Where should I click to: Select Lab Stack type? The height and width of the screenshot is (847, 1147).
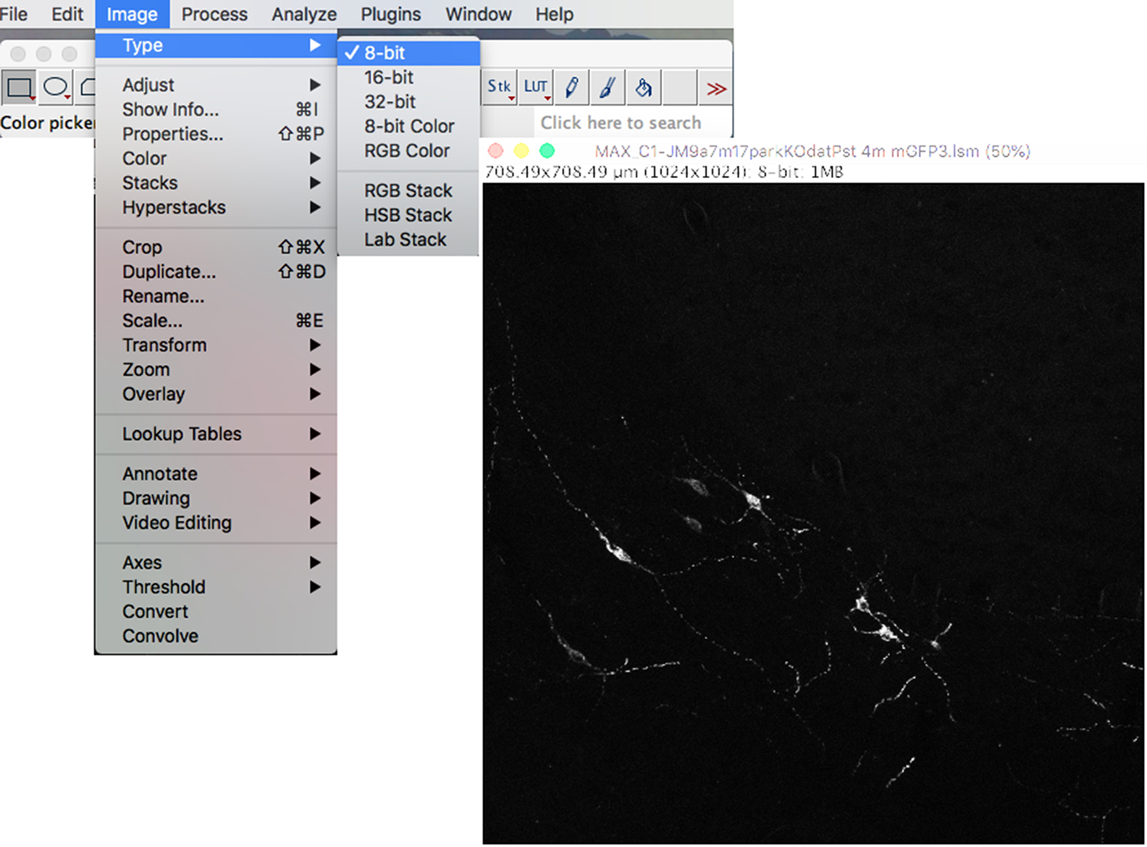click(408, 240)
